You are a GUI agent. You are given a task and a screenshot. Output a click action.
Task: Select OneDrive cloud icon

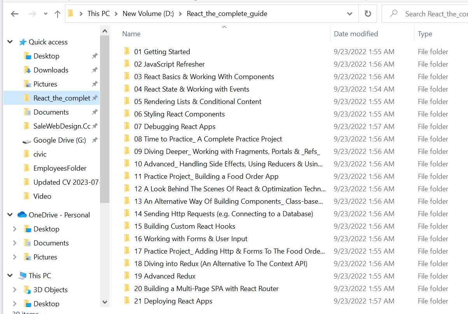pyautogui.click(x=22, y=215)
